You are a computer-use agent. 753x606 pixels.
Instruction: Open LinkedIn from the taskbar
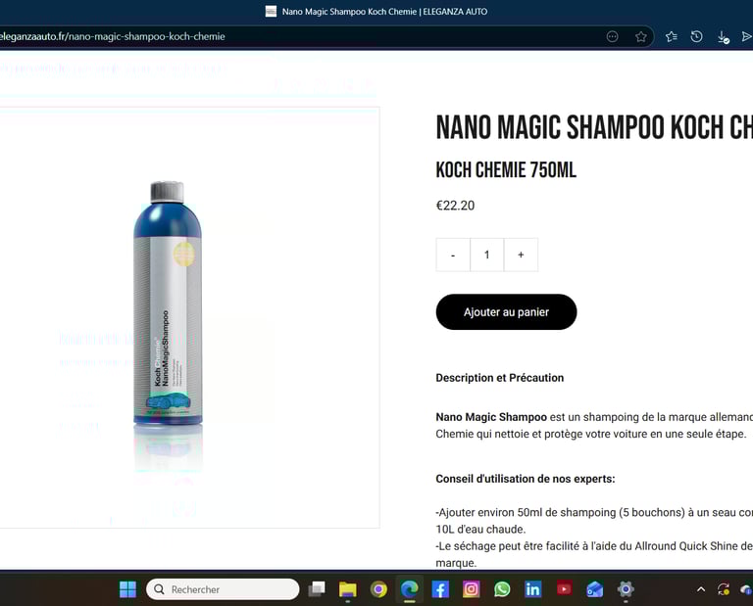click(x=532, y=589)
